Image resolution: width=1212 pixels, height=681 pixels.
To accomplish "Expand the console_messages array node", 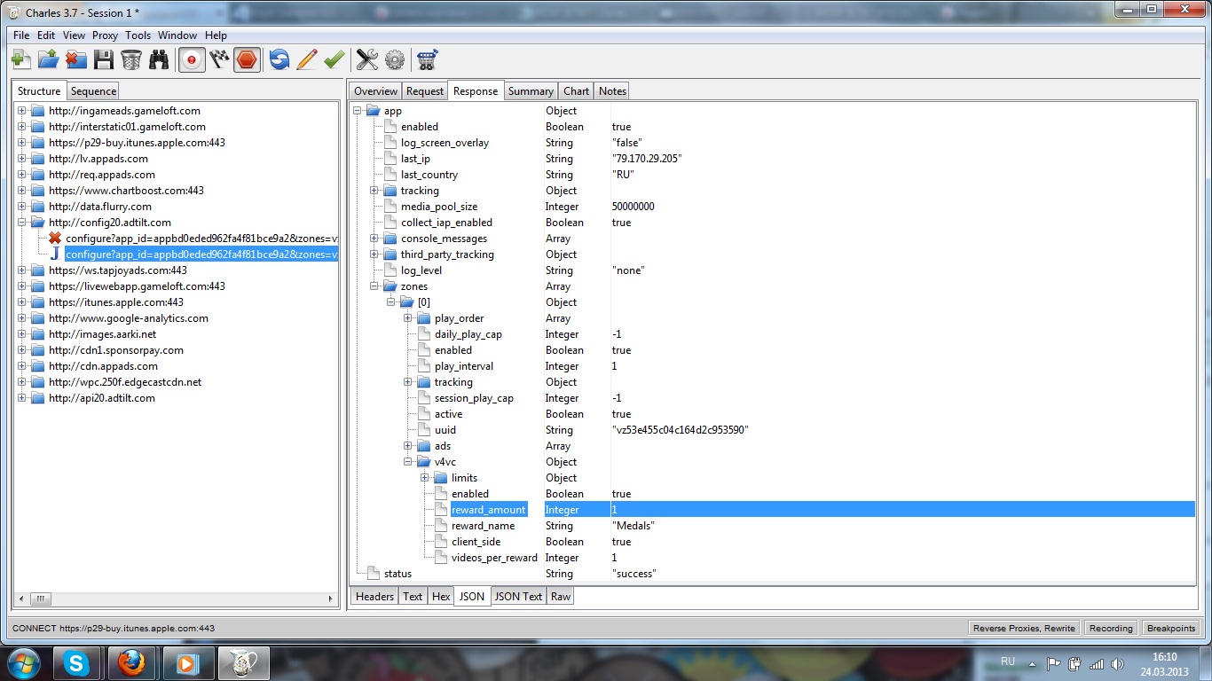I will [374, 239].
